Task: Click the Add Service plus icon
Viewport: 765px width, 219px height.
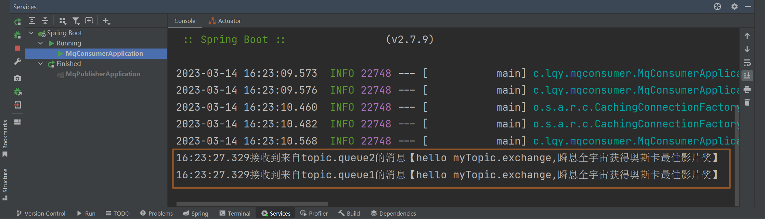Action: click(x=106, y=21)
